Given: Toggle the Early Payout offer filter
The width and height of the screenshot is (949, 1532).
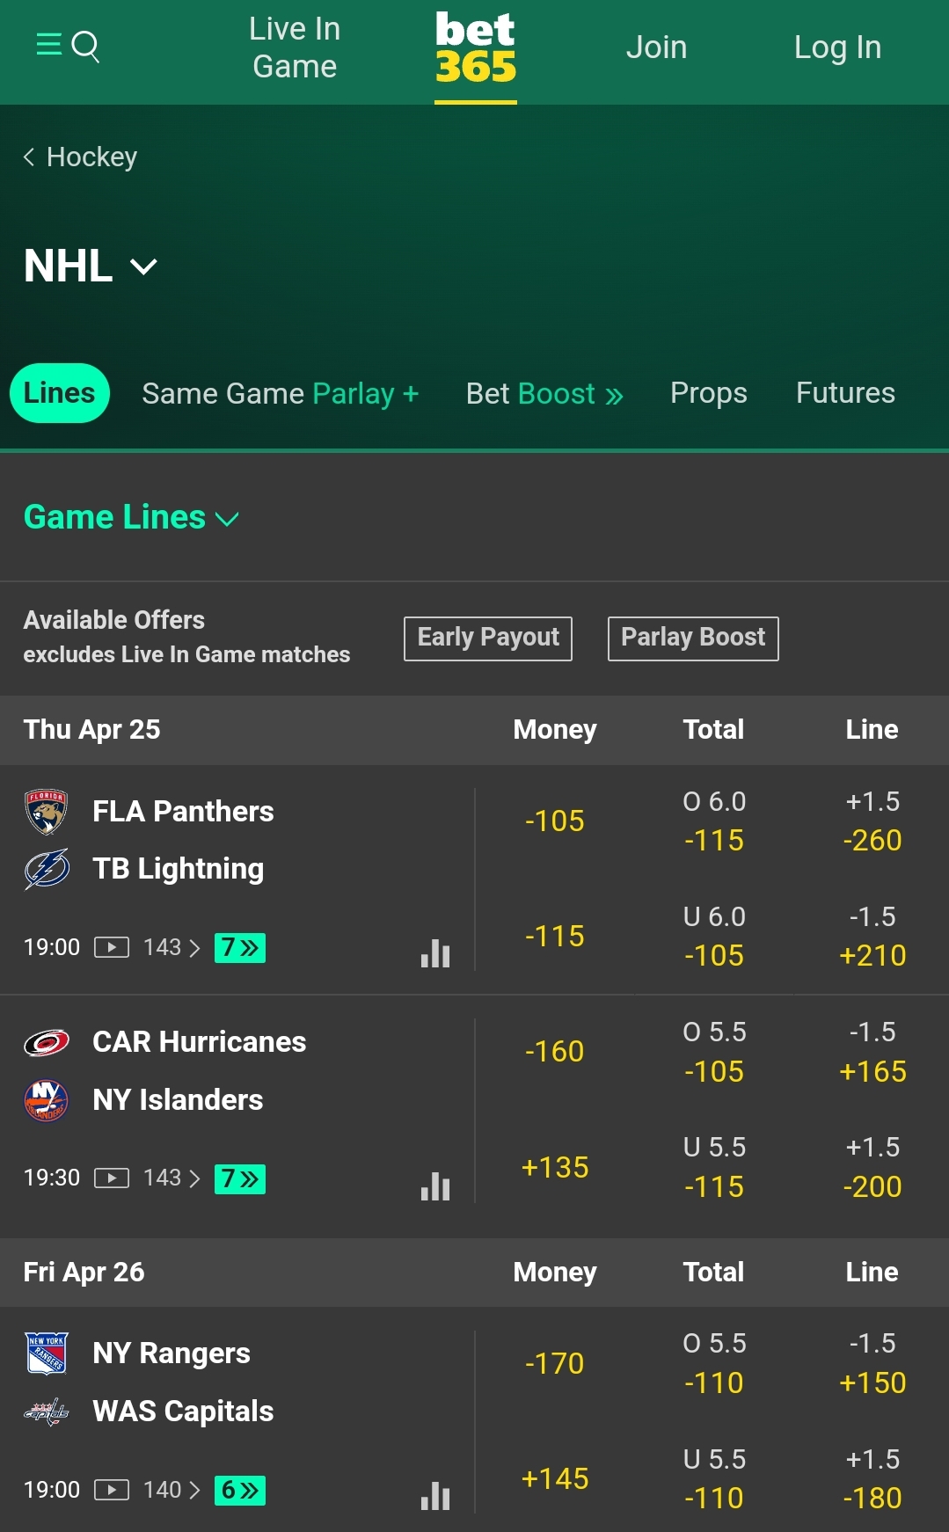Looking at the screenshot, I should pos(487,638).
